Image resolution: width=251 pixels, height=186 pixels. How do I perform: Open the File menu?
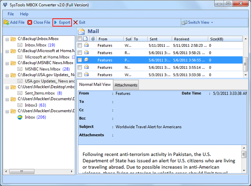(11, 14)
